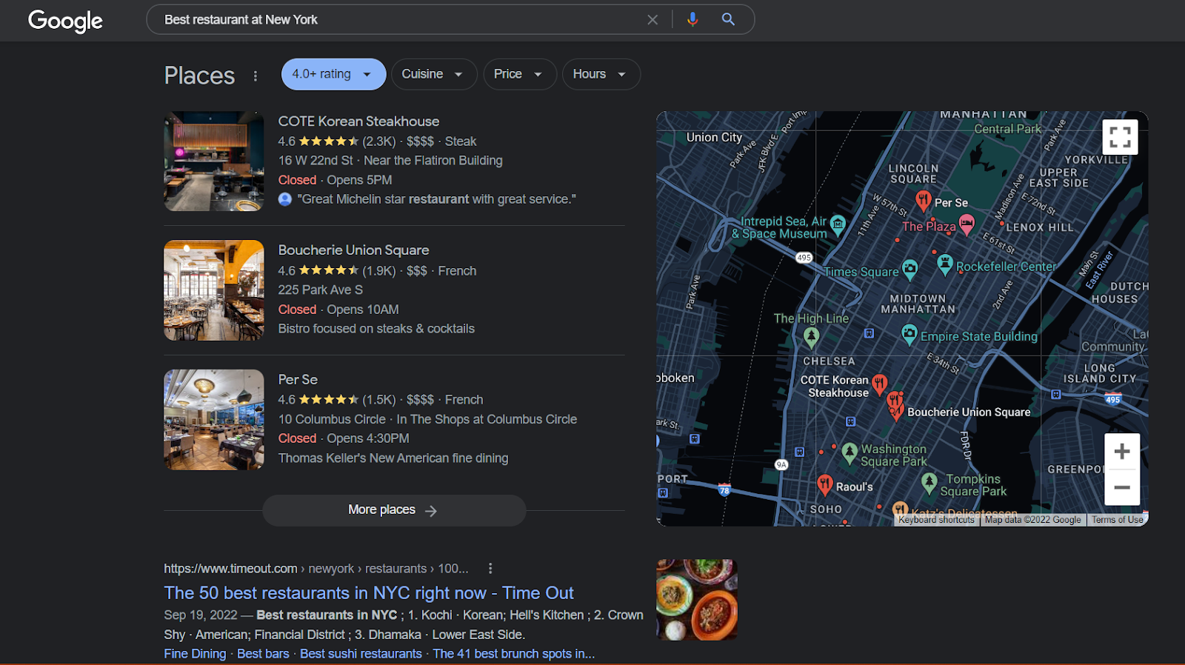This screenshot has height=665, width=1185.
Task: Select the COTE Korean Steakhouse map pin
Action: pos(879,384)
